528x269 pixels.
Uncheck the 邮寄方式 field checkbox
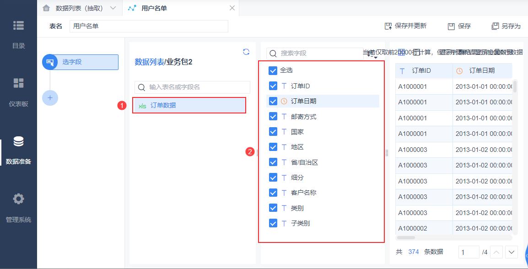[273, 117]
